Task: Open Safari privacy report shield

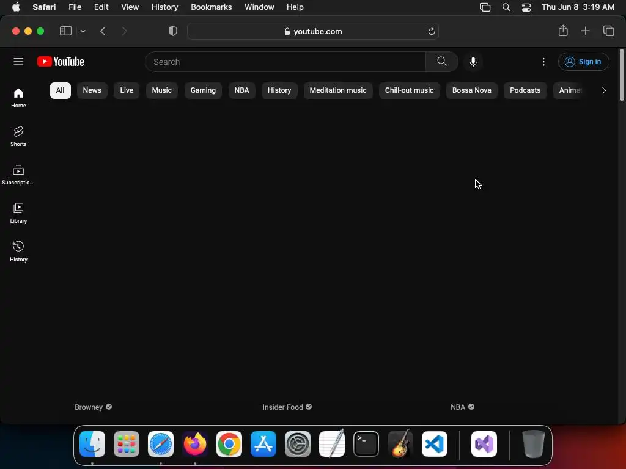Action: click(x=173, y=31)
